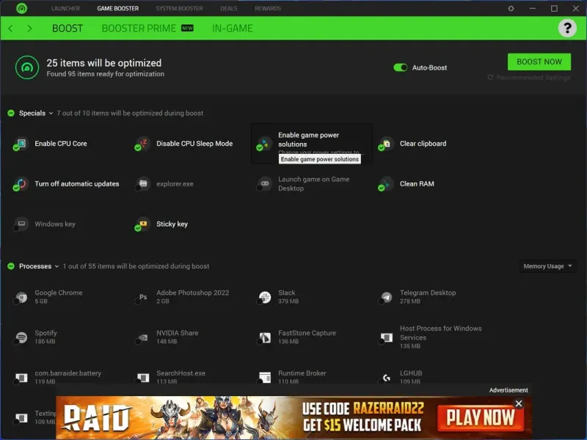Toggle the Windows key label
The image size is (587, 440).
[55, 224]
